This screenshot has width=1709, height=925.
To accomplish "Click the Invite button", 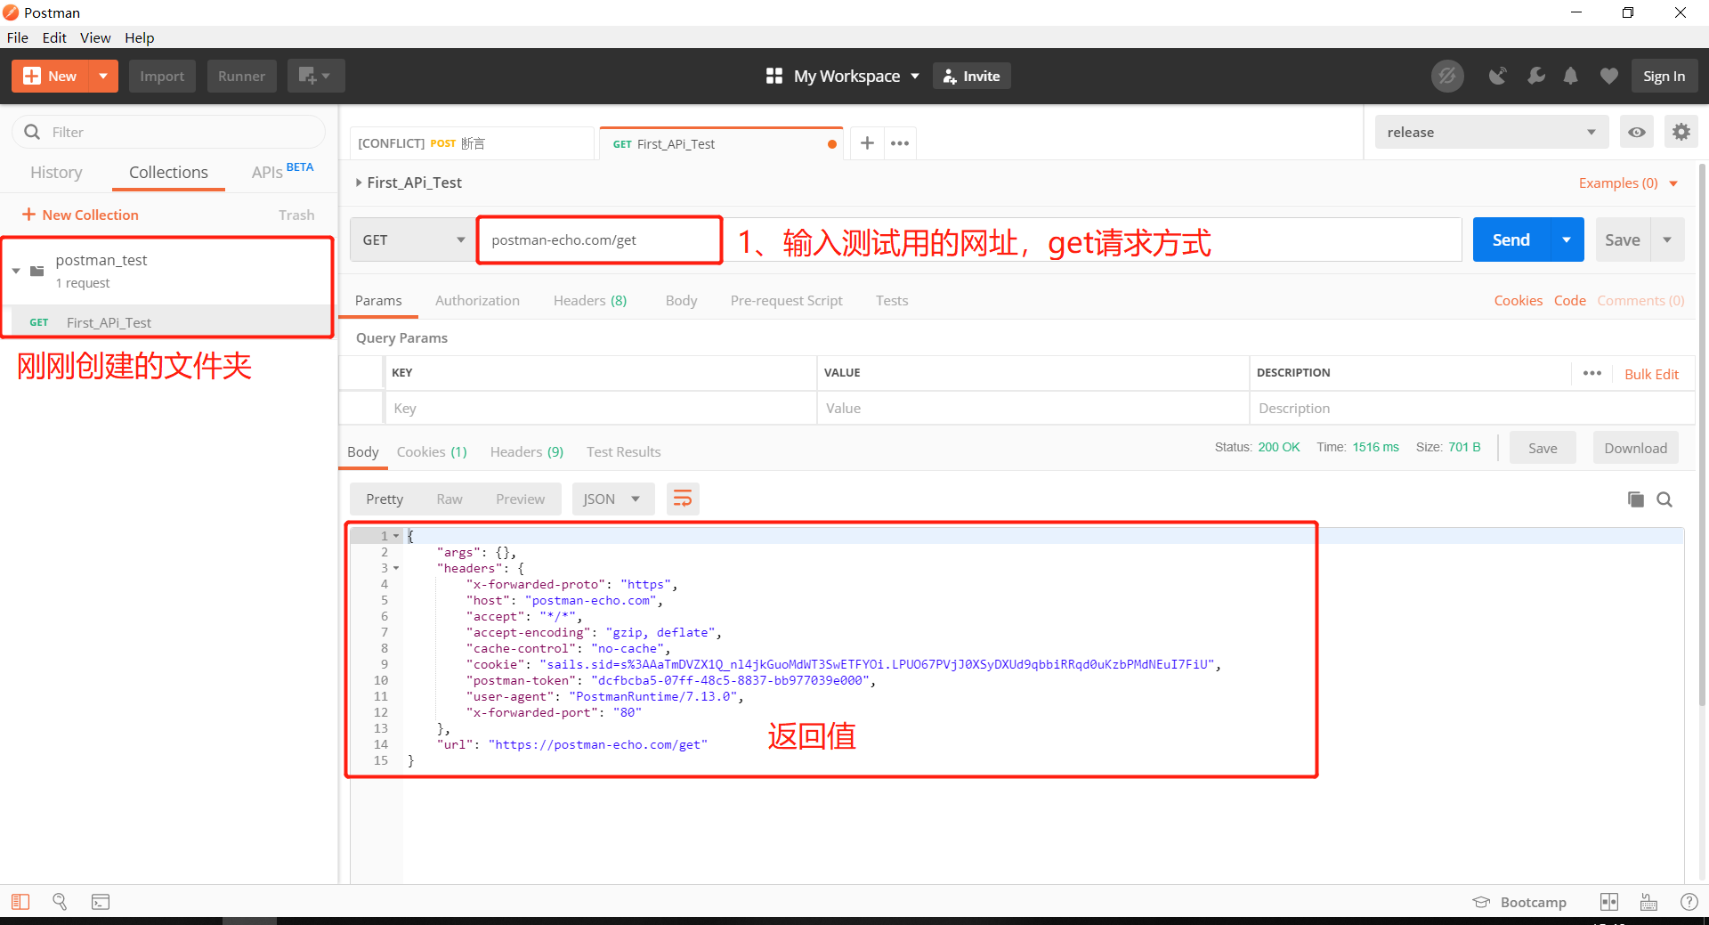I will tap(971, 77).
